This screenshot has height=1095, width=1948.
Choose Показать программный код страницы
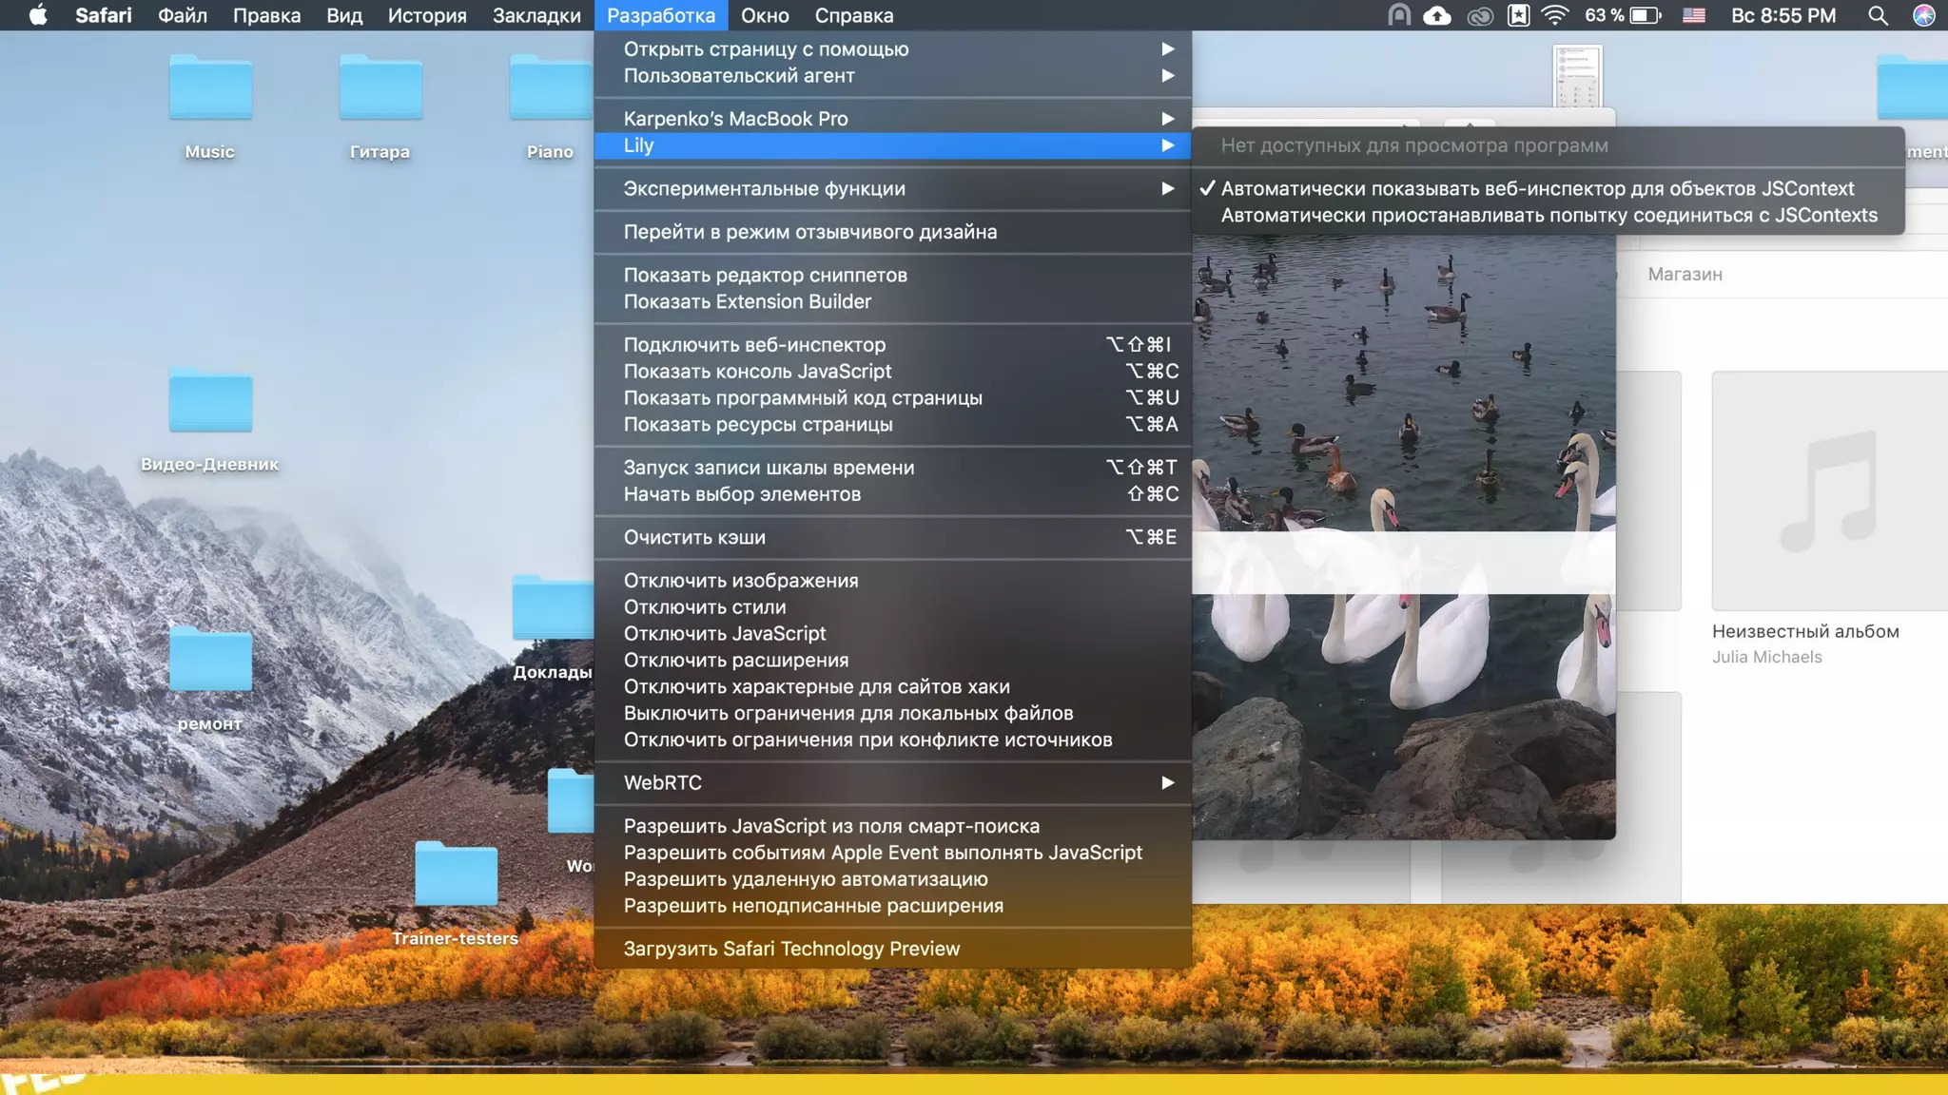click(892, 398)
